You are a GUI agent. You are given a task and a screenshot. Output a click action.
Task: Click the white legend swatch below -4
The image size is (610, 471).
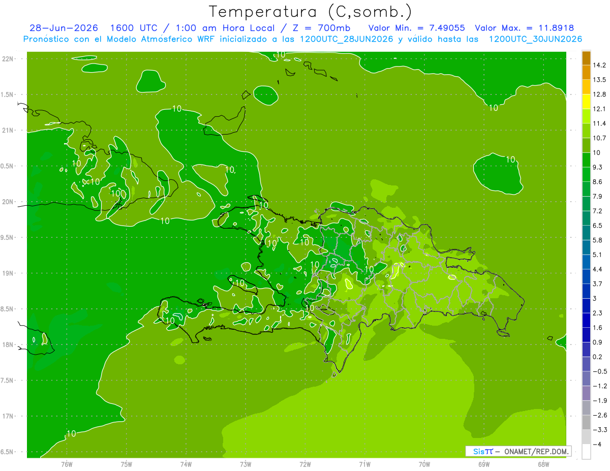[x=586, y=452]
